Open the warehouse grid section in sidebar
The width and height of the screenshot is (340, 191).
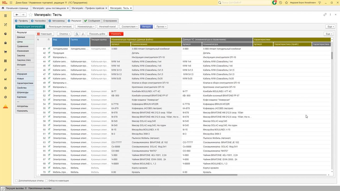pyautogui.click(x=5, y=61)
